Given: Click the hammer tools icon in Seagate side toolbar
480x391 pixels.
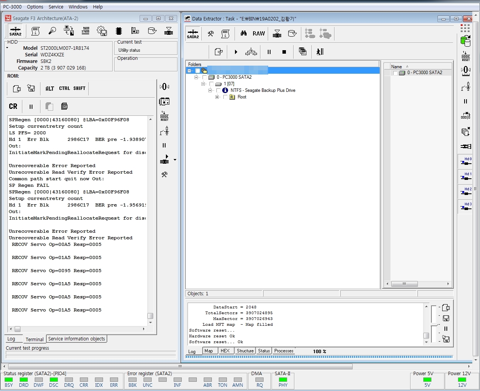Looking at the screenshot, I should click(x=164, y=174).
